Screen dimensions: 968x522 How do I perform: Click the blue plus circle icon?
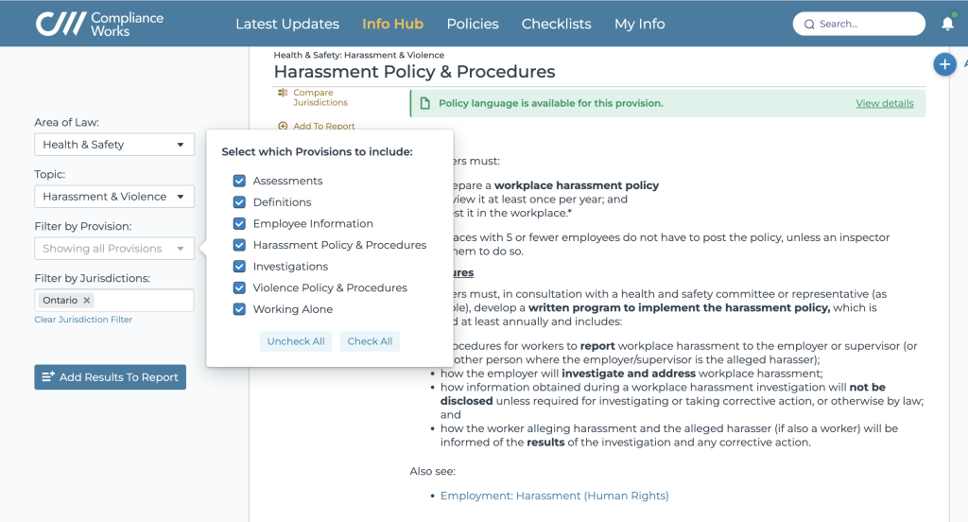point(944,64)
